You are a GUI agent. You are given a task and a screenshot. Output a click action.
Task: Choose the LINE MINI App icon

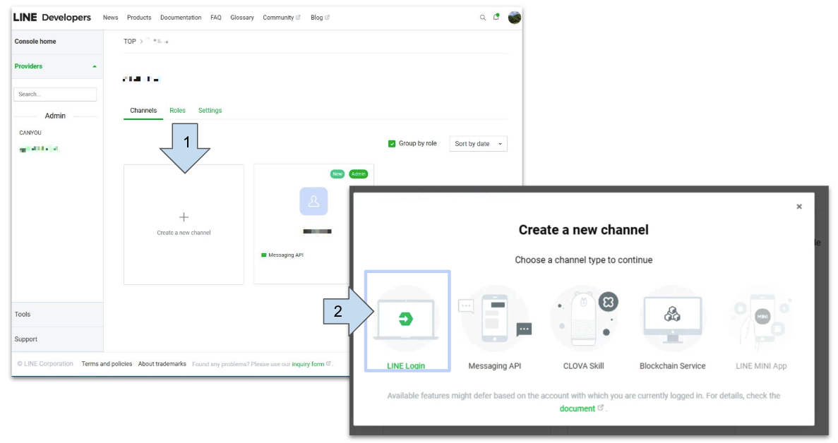761,319
